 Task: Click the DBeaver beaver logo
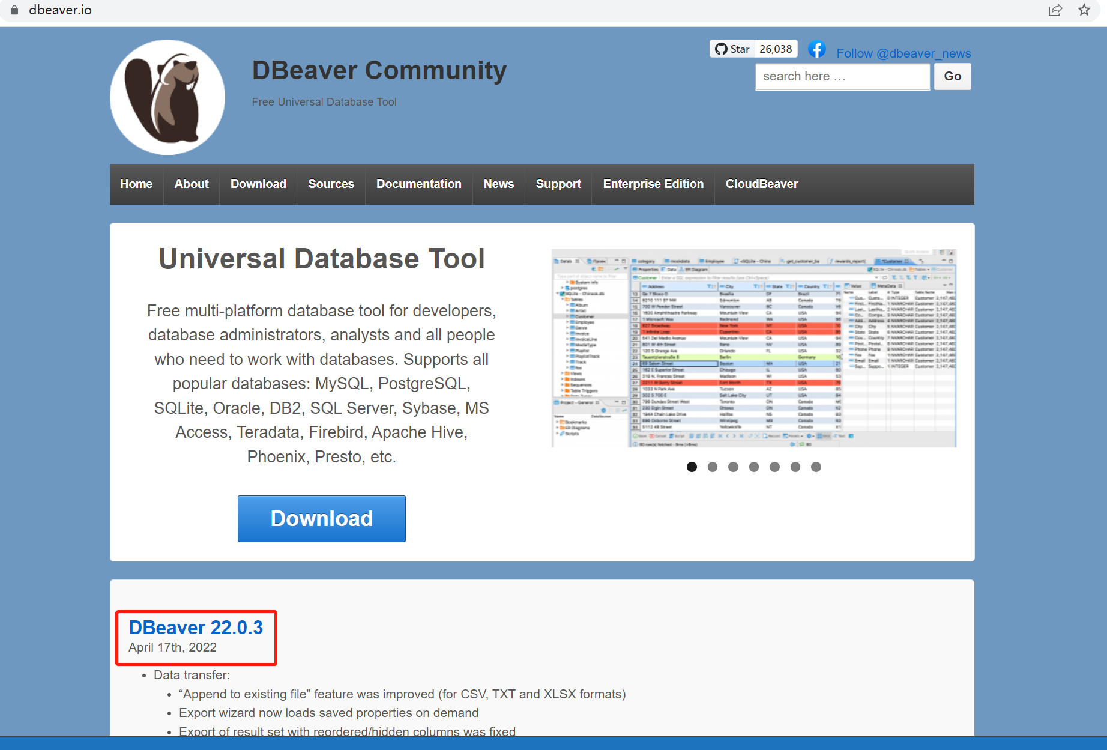(x=167, y=97)
